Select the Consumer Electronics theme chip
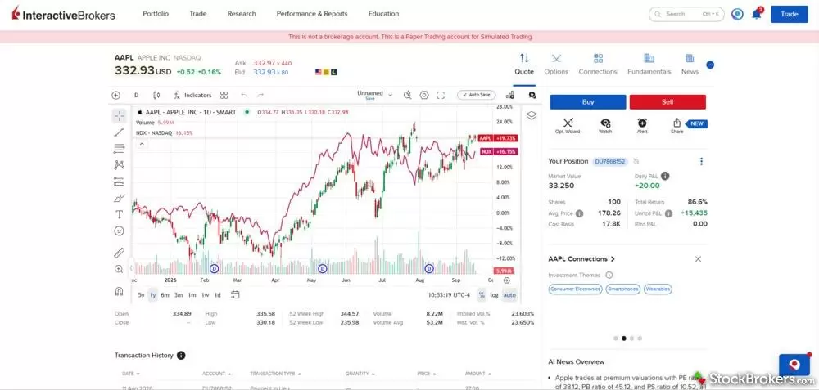Viewport: 819px width, 390px height. tap(576, 289)
